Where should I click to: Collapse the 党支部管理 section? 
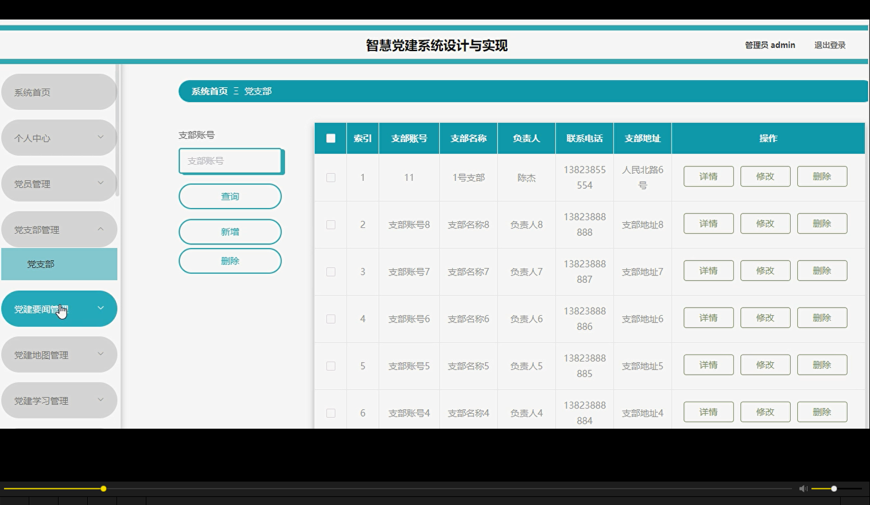click(x=59, y=229)
